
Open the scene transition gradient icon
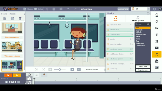coord(157,67)
